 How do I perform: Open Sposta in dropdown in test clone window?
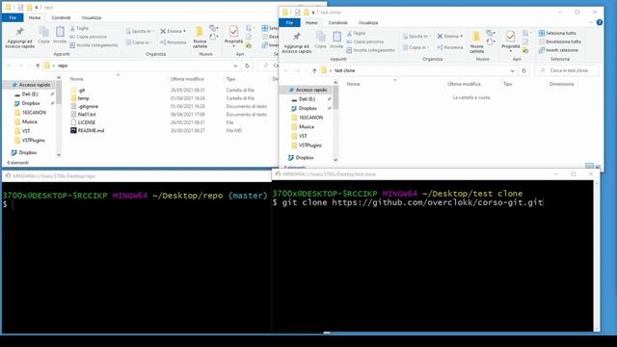pyautogui.click(x=416, y=37)
